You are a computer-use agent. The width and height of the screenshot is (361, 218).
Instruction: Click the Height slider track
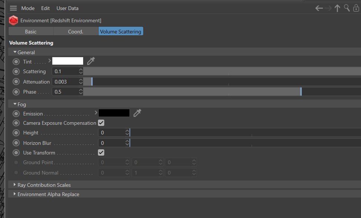click(x=245, y=133)
